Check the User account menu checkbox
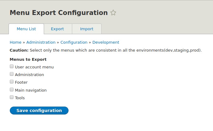The height and width of the screenshot is (131, 213). pyautogui.click(x=12, y=66)
